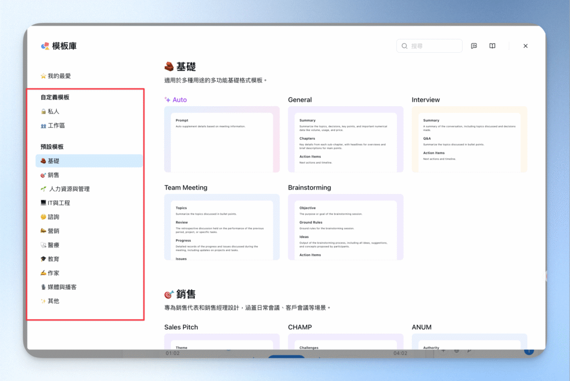Click the 自定義模板 section heading
Viewport: 570px width, 381px height.
(55, 97)
